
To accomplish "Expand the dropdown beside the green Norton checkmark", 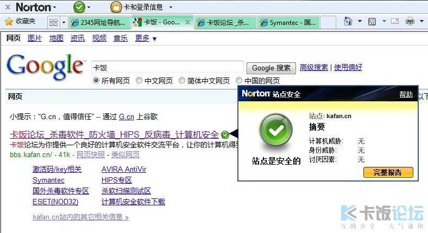I will point(89,8).
